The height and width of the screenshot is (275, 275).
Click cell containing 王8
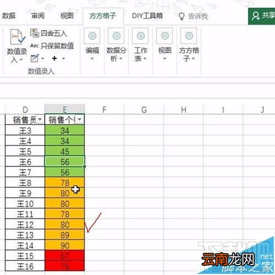click(x=25, y=183)
